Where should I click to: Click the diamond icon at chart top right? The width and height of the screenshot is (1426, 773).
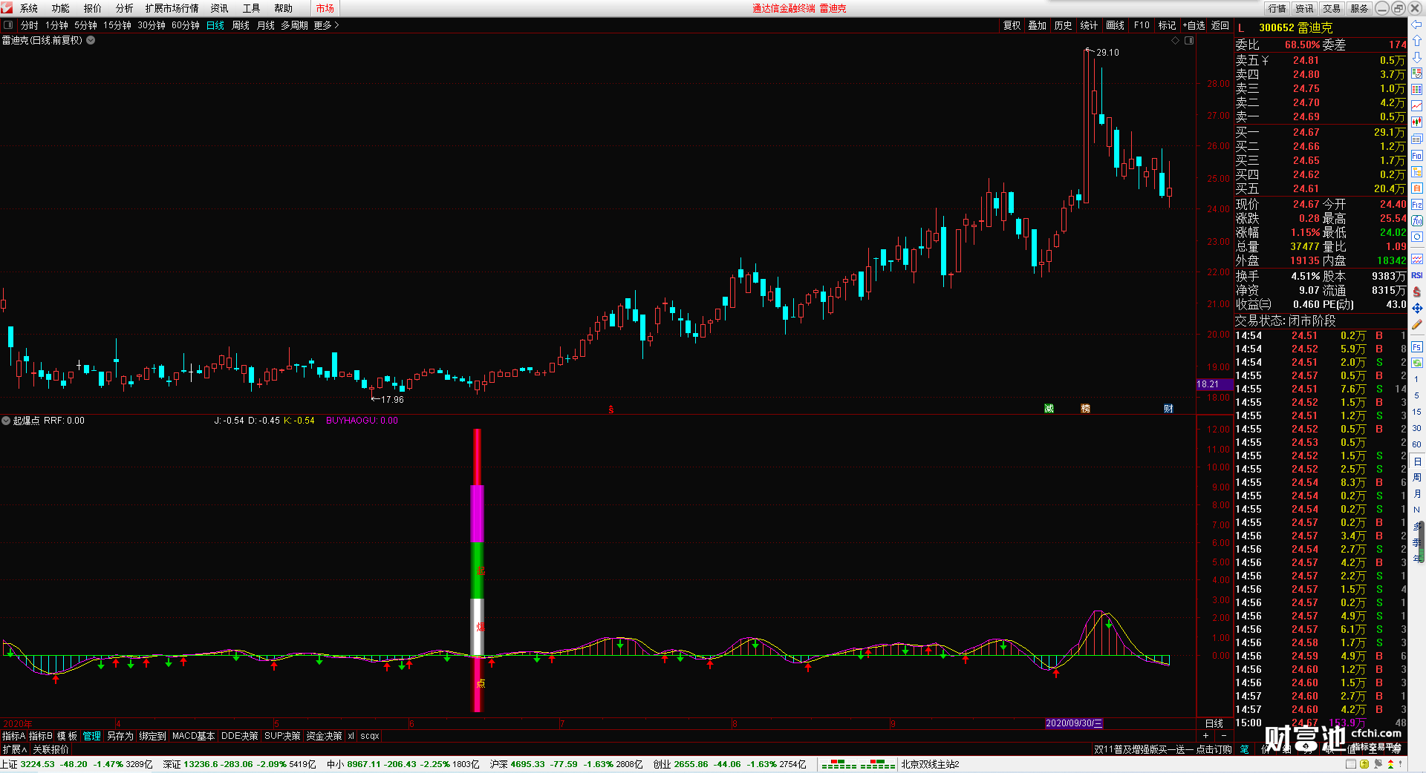(x=1176, y=41)
